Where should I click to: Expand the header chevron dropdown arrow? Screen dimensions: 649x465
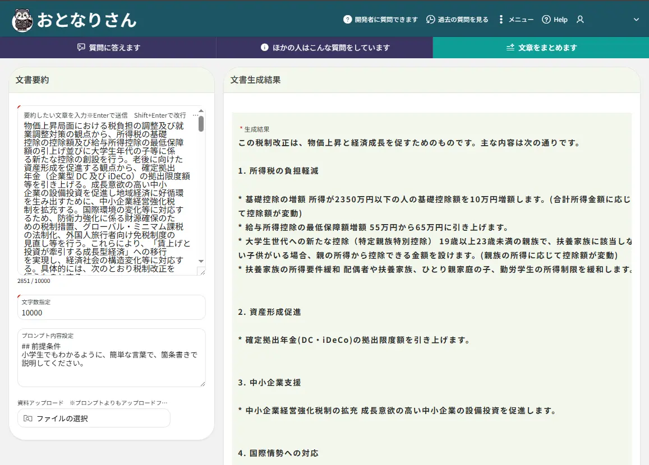[636, 20]
